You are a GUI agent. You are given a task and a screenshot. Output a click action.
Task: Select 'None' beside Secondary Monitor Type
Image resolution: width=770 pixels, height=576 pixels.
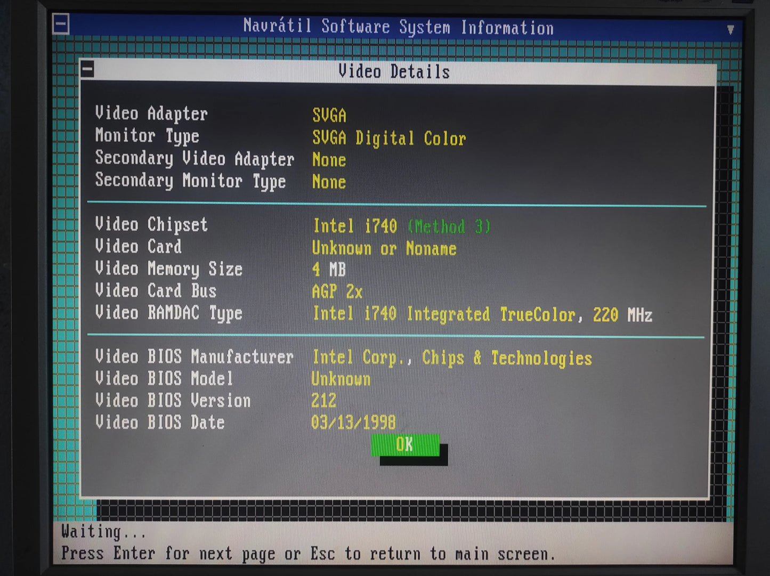coord(329,182)
